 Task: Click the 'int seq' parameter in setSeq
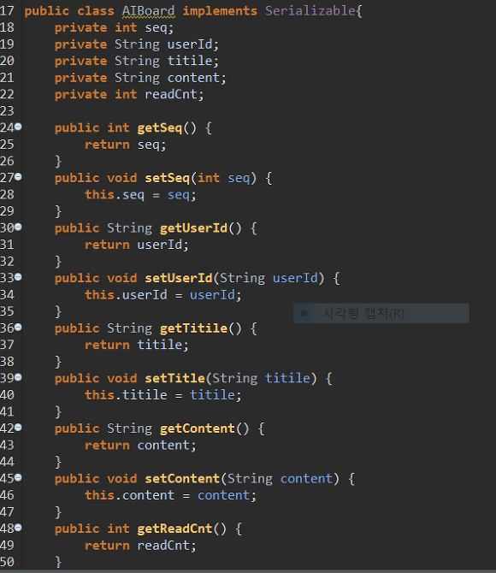224,178
